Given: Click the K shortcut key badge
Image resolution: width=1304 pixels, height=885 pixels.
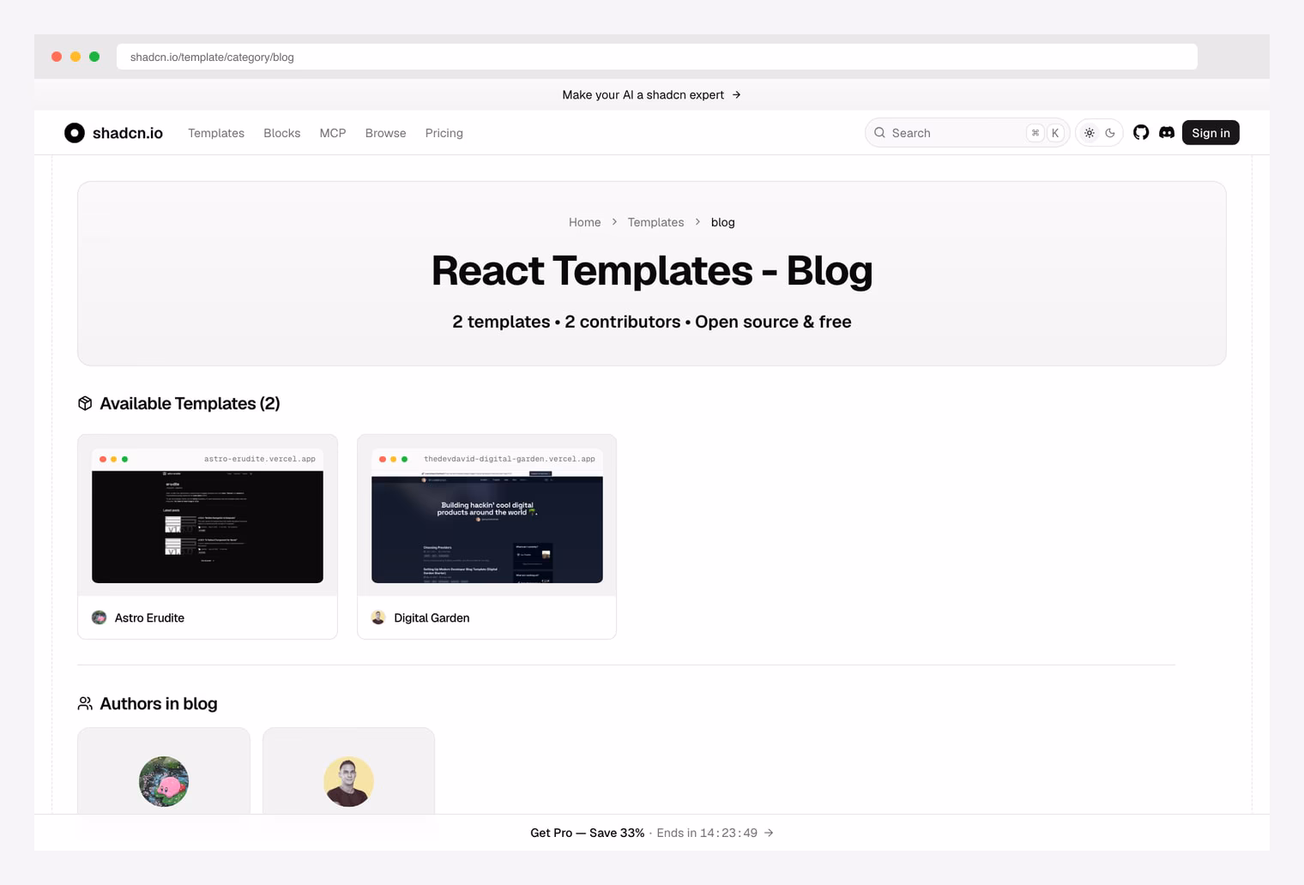Looking at the screenshot, I should (x=1055, y=133).
